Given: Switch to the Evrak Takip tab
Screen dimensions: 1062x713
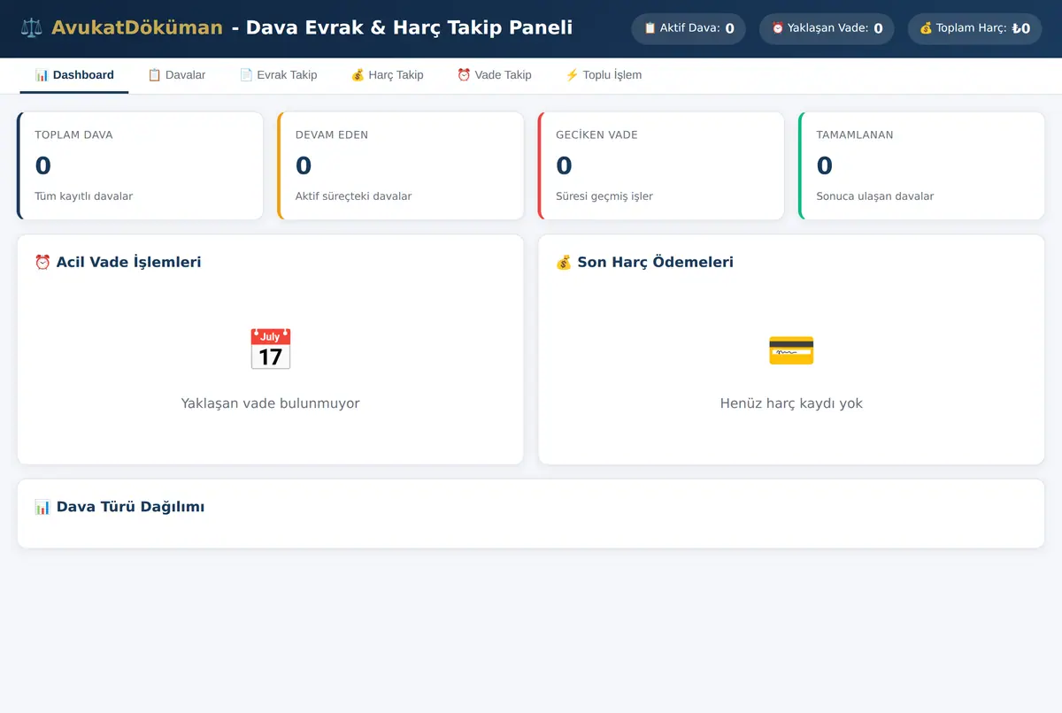Looking at the screenshot, I should [278, 75].
